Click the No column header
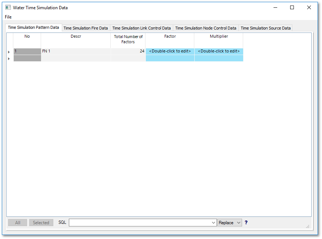 click(27, 40)
